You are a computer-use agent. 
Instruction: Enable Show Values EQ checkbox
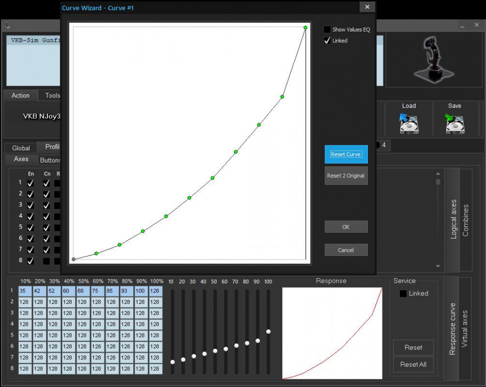(x=327, y=29)
